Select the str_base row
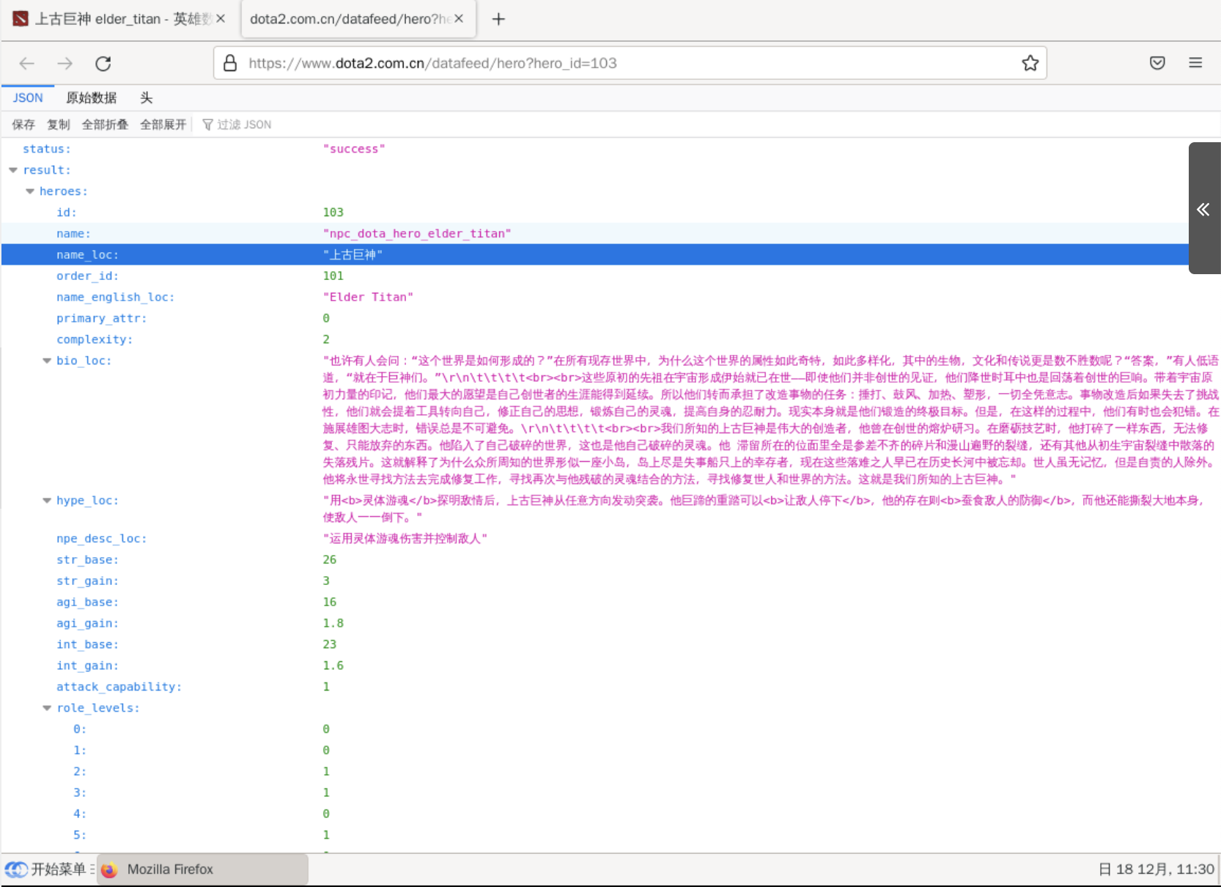The image size is (1221, 887). coord(610,560)
